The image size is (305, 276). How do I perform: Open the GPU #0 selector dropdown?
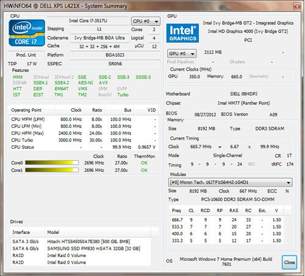(x=182, y=54)
